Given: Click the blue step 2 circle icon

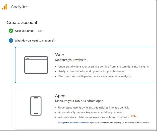Looking at the screenshot, I should click(x=11, y=40).
